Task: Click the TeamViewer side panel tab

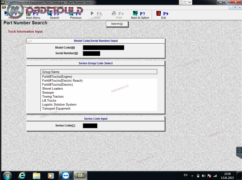Action: click(x=239, y=151)
